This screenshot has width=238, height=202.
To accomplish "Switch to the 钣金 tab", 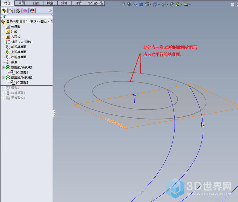I will point(49,3).
